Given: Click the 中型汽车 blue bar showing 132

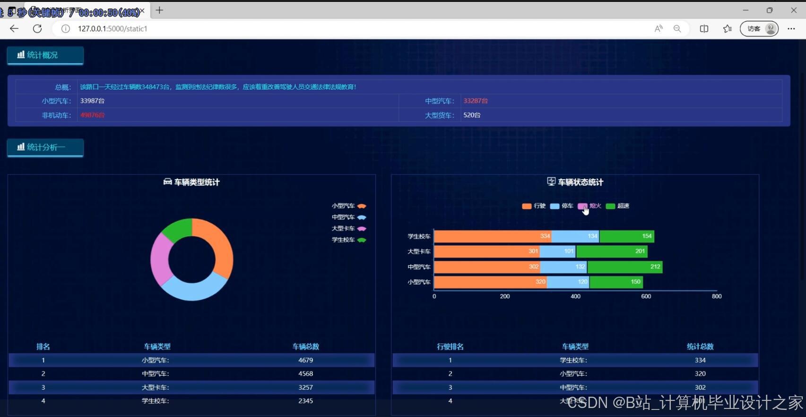Looking at the screenshot, I should coord(563,267).
